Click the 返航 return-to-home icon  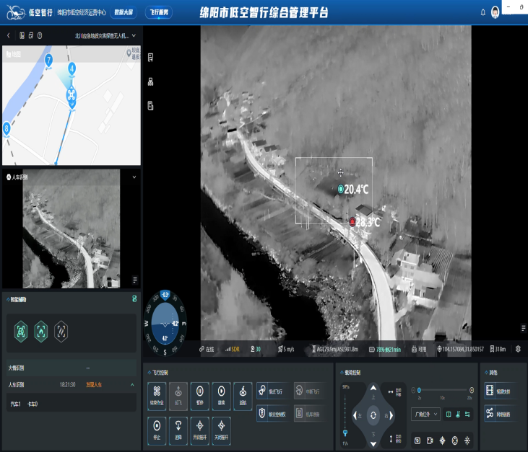243,394
